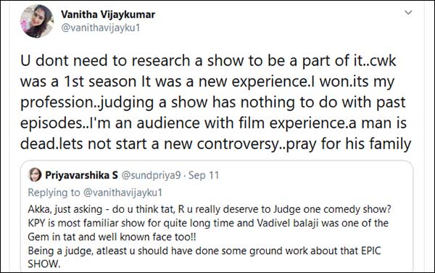Click the 'Being a judge, atleast' line
The height and width of the screenshot is (273, 435).
click(204, 250)
